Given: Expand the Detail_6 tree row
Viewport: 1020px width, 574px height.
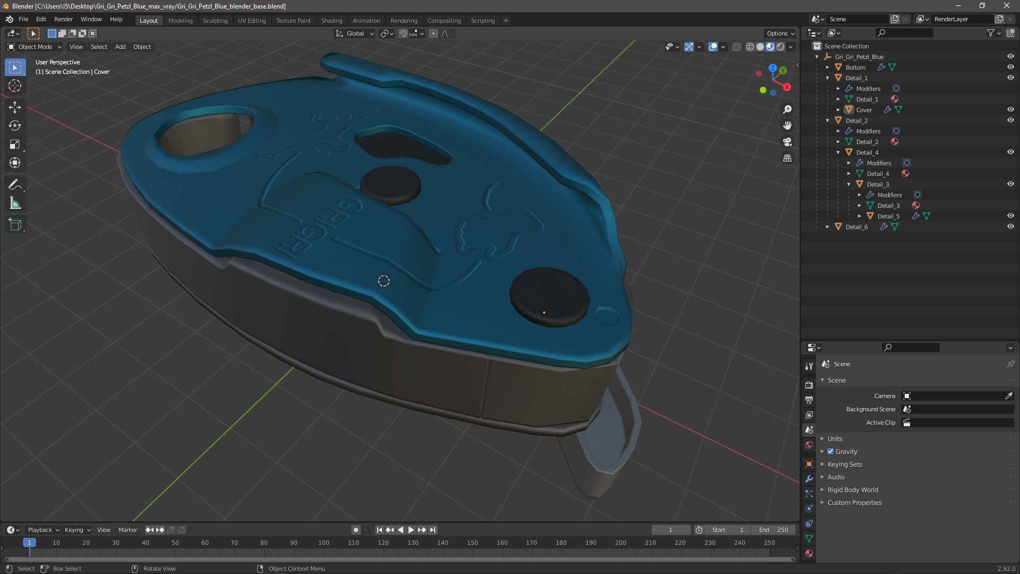Looking at the screenshot, I should pyautogui.click(x=828, y=227).
